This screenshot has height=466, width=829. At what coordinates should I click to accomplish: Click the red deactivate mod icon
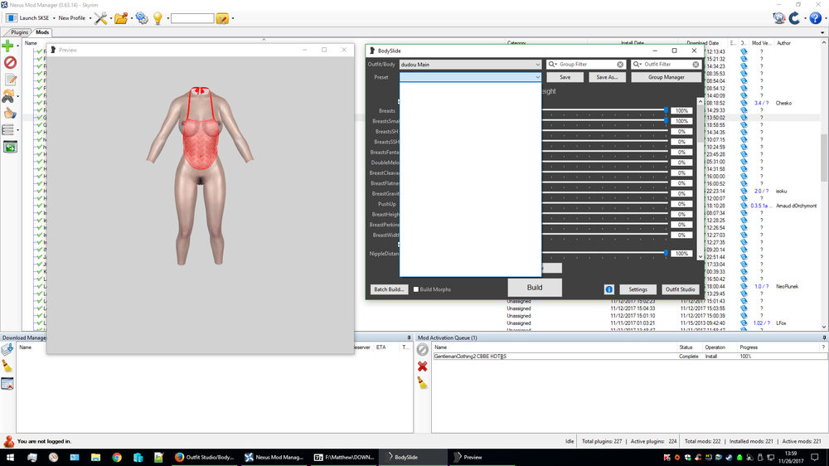click(9, 62)
